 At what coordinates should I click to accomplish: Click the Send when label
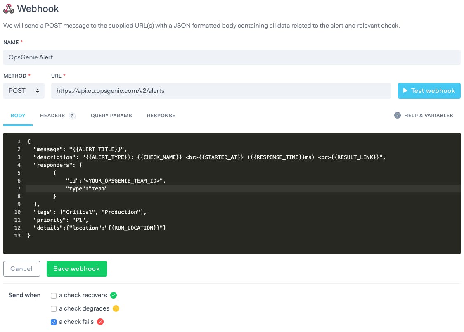24,295
